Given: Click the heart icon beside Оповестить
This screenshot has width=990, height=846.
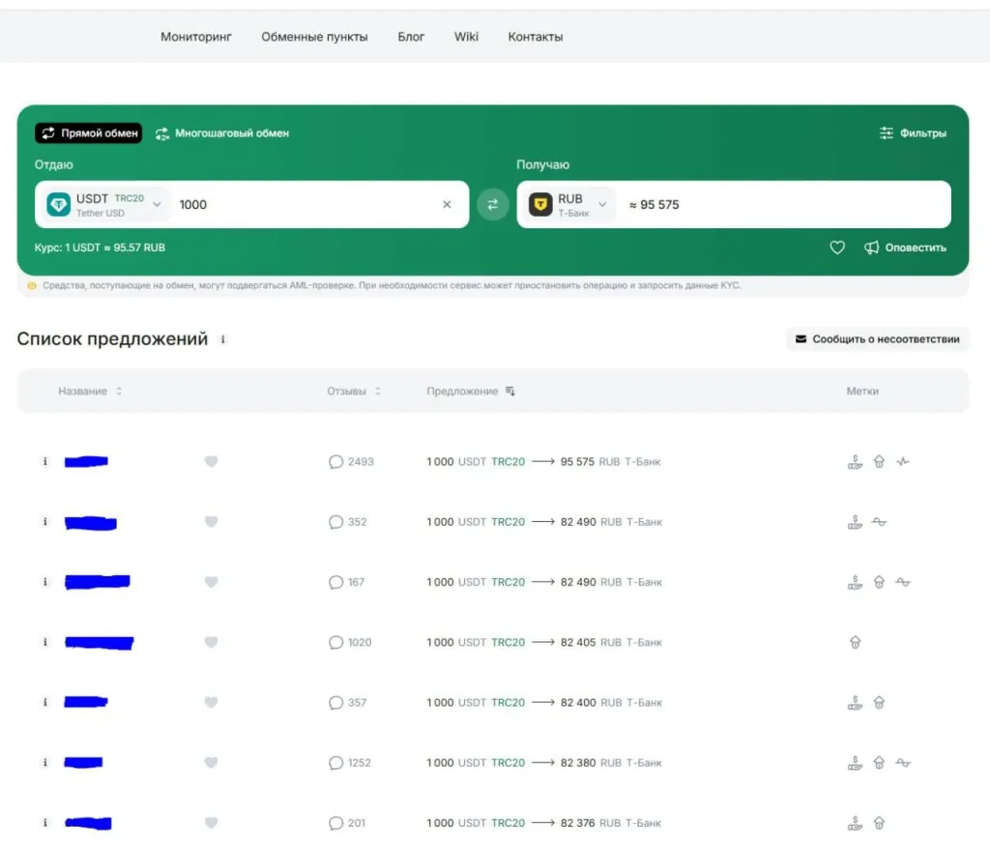Looking at the screenshot, I should (x=837, y=248).
